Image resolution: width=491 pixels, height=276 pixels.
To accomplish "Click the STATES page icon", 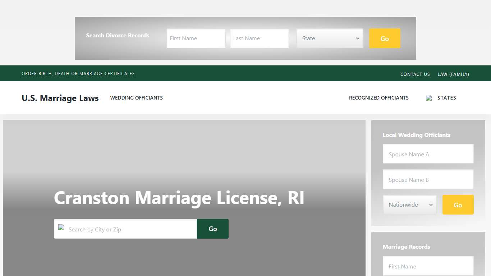I will [429, 97].
